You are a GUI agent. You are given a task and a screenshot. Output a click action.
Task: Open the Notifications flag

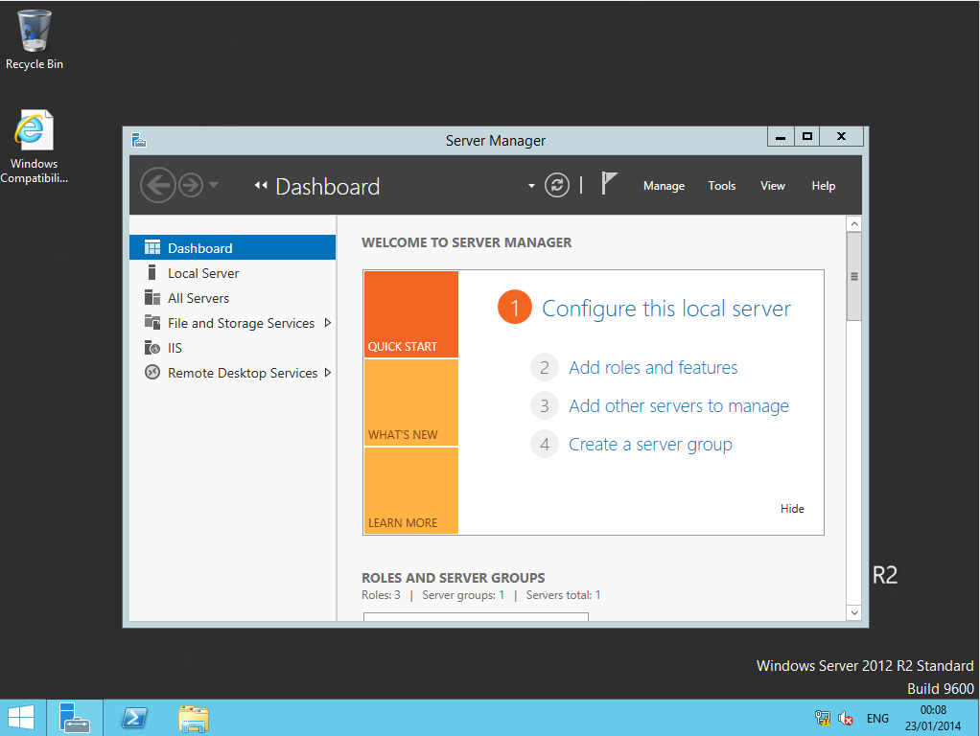pyautogui.click(x=609, y=184)
